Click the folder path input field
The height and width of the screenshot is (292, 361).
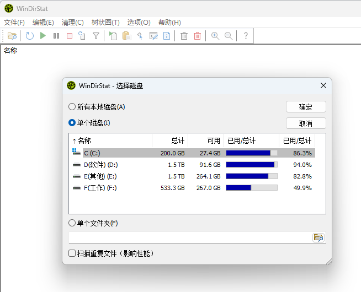[x=190, y=237]
